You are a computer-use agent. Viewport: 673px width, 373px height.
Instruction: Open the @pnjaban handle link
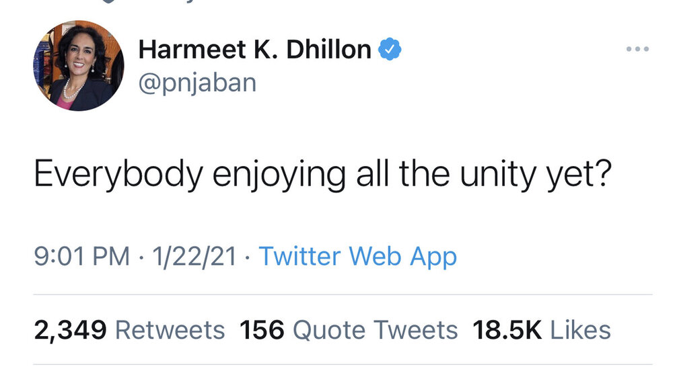pyautogui.click(x=197, y=83)
